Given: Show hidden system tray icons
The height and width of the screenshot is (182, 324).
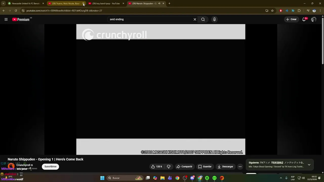Looking at the screenshot, I should [281, 178].
